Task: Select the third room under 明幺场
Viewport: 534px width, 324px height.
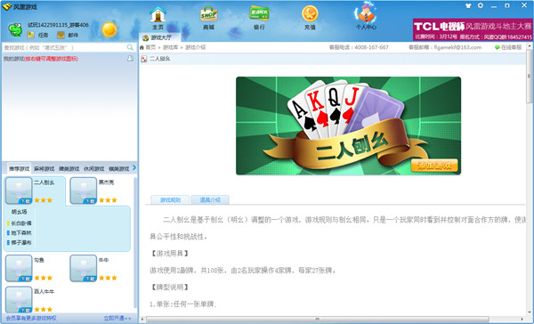Action: coord(21,243)
